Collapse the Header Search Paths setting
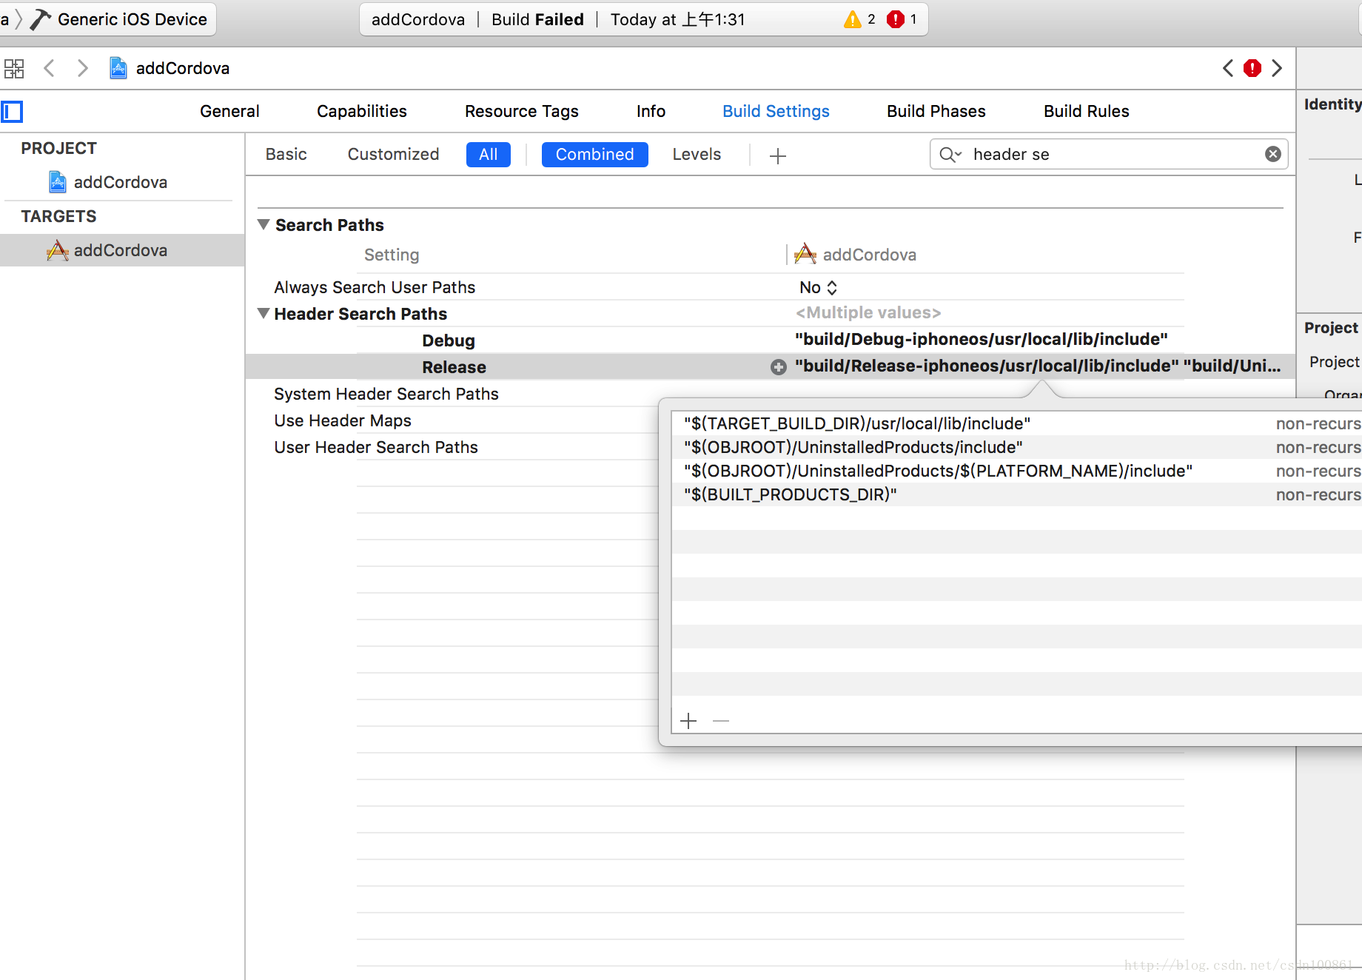The image size is (1362, 980). coord(264,313)
